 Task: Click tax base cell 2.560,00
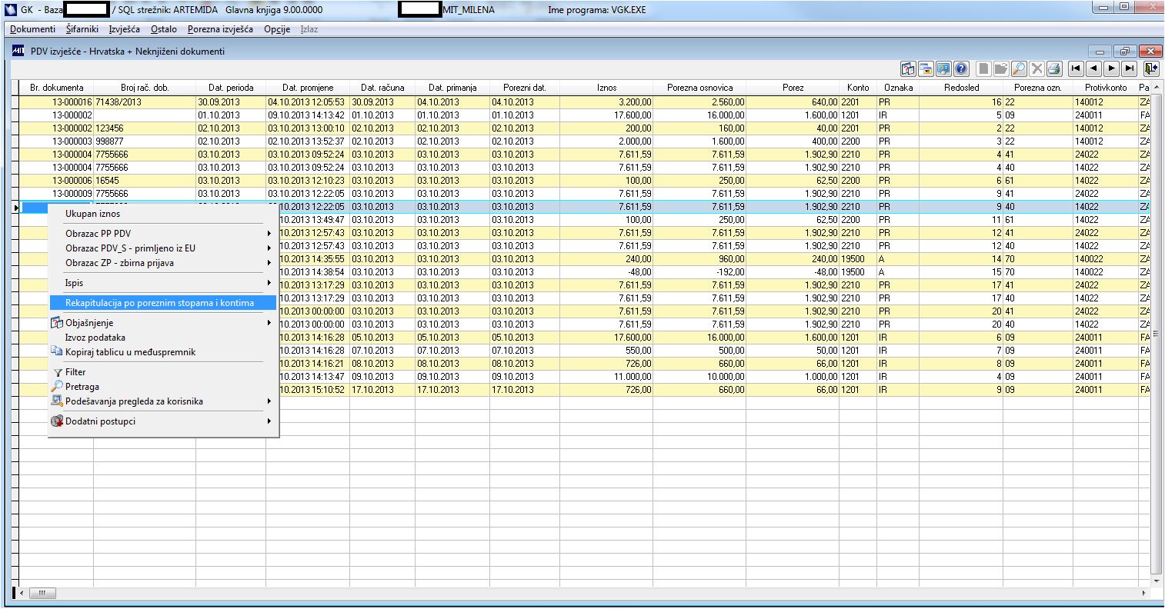click(700, 102)
